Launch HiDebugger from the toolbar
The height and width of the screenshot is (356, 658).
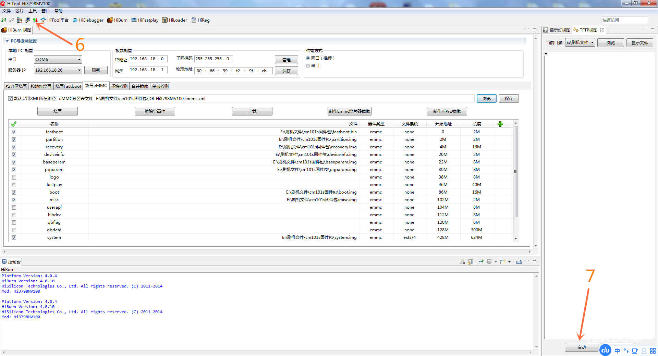[x=88, y=20]
